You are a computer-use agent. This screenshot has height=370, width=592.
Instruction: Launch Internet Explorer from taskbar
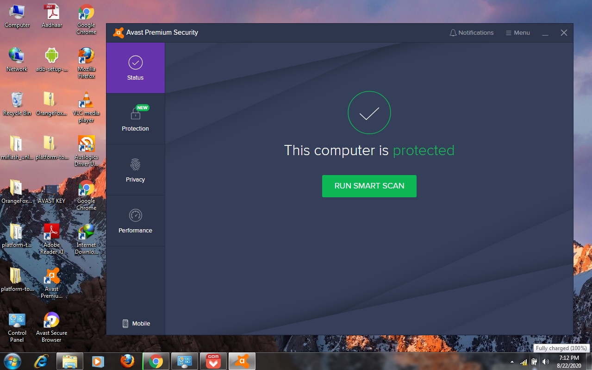[42, 361]
